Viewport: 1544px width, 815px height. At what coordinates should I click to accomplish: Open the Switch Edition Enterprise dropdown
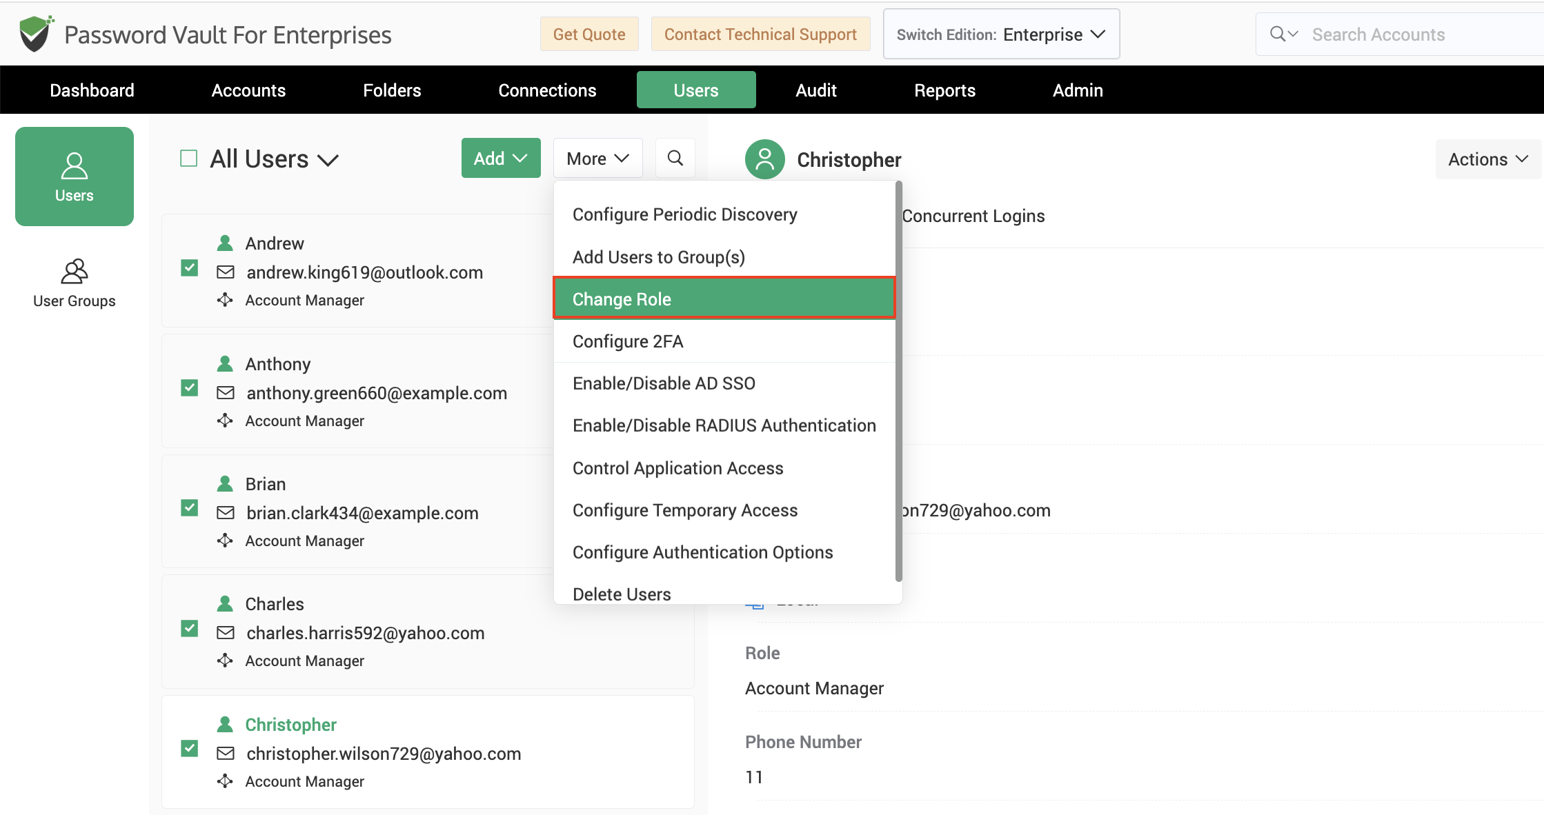pos(1001,34)
